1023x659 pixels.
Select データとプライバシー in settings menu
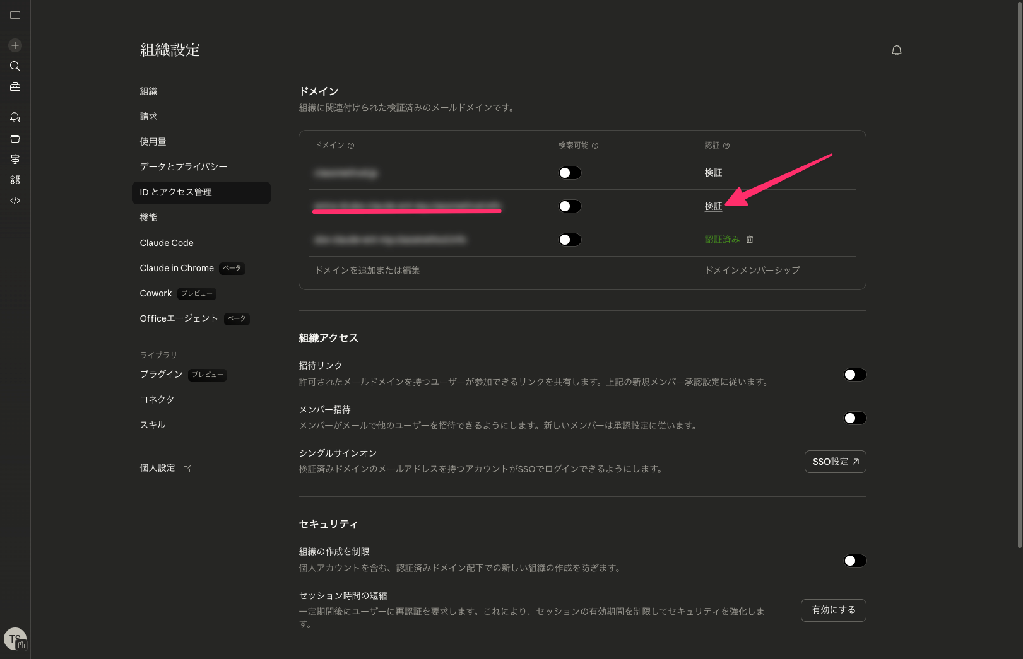tap(183, 167)
